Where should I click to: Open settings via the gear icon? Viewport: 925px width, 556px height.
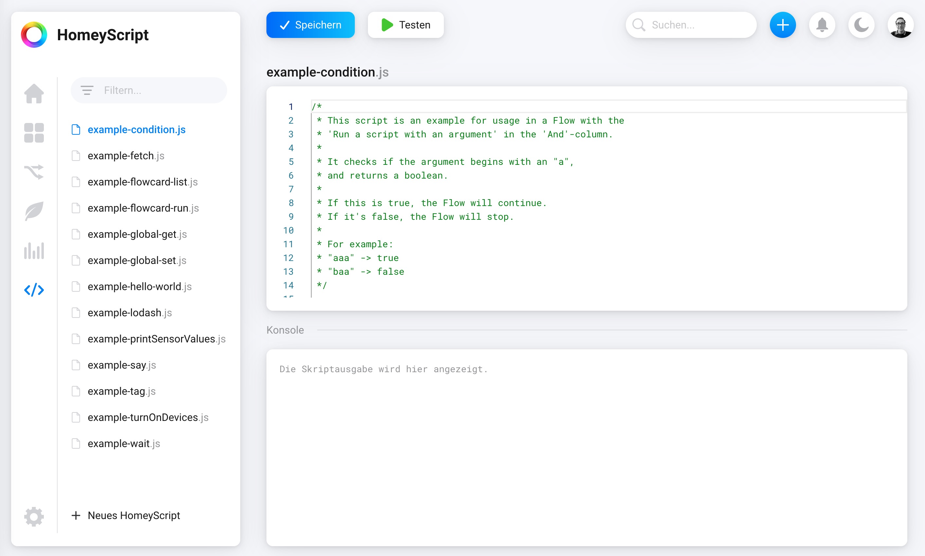point(34,517)
